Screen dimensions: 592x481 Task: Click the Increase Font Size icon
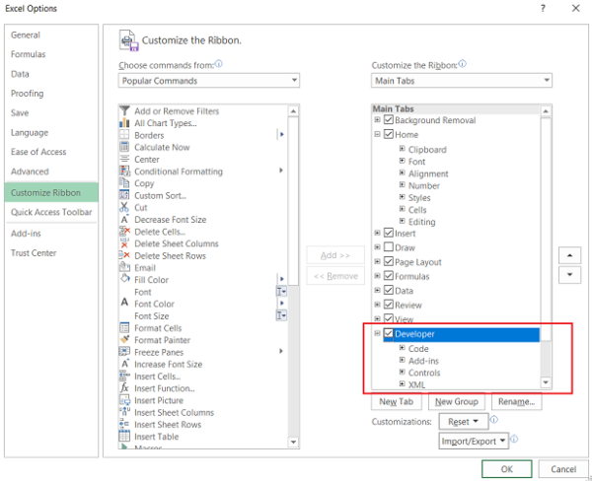click(x=124, y=364)
